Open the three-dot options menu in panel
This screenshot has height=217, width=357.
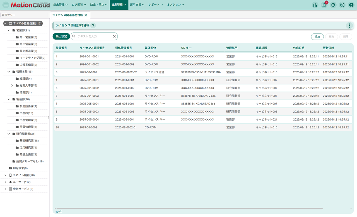[349, 26]
